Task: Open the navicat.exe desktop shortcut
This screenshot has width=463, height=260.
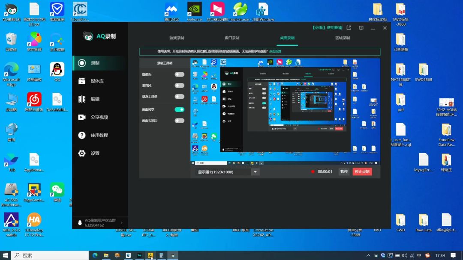Action: (240, 12)
